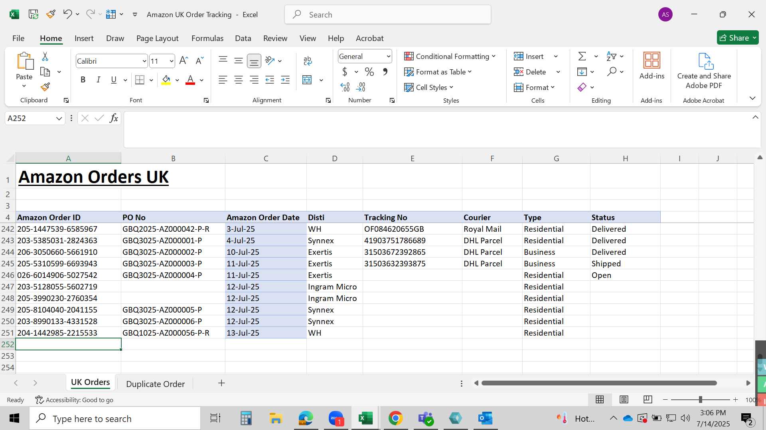
Task: Open the General number format dropdown
Action: pyautogui.click(x=388, y=57)
